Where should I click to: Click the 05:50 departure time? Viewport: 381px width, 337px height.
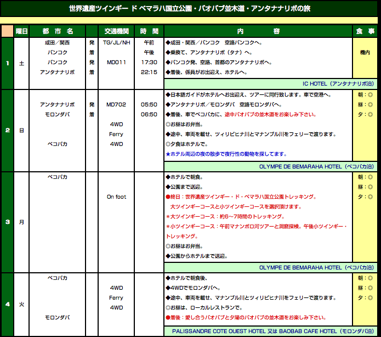149,104
